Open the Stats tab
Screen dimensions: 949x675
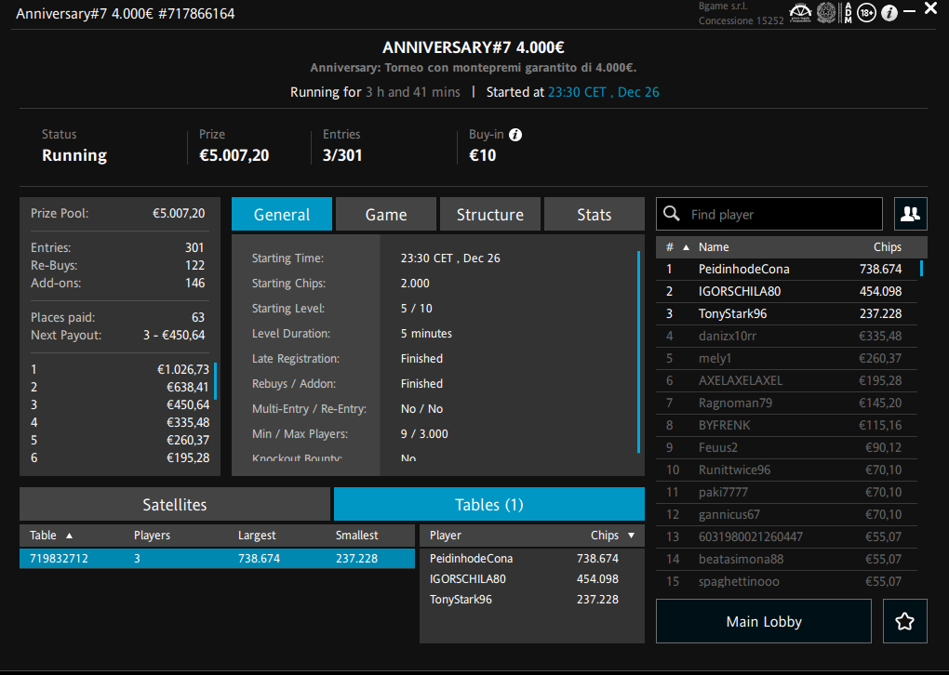pos(595,214)
